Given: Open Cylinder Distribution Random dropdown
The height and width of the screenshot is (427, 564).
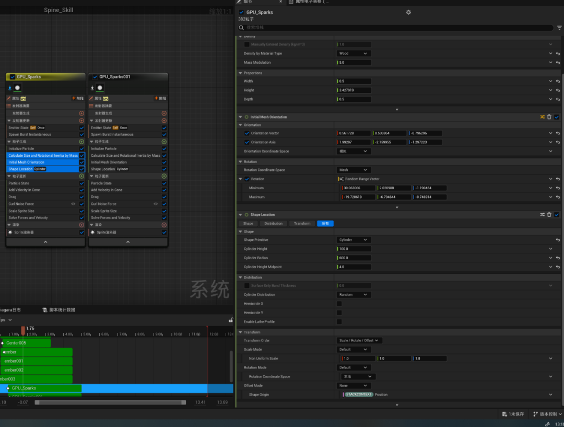Looking at the screenshot, I should coord(353,294).
